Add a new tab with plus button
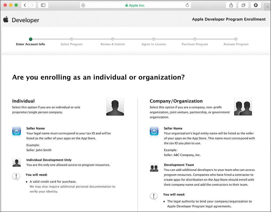This screenshot has height=212, width=271. point(268,7)
